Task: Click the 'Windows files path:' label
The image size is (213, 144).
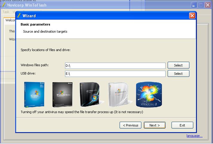Action: click(35, 65)
